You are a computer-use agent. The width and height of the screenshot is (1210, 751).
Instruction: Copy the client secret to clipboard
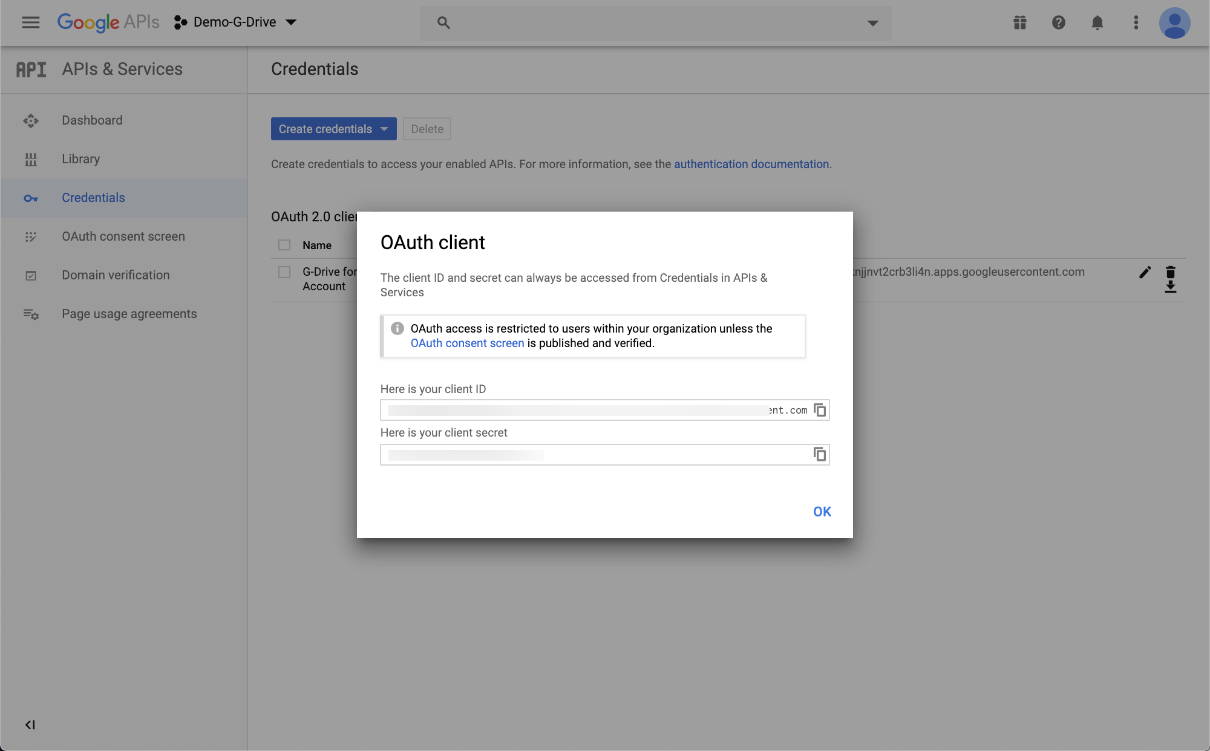point(820,454)
